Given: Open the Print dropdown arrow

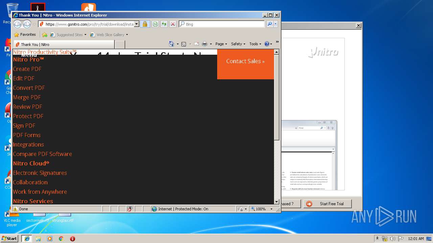Looking at the screenshot, I should [x=211, y=44].
